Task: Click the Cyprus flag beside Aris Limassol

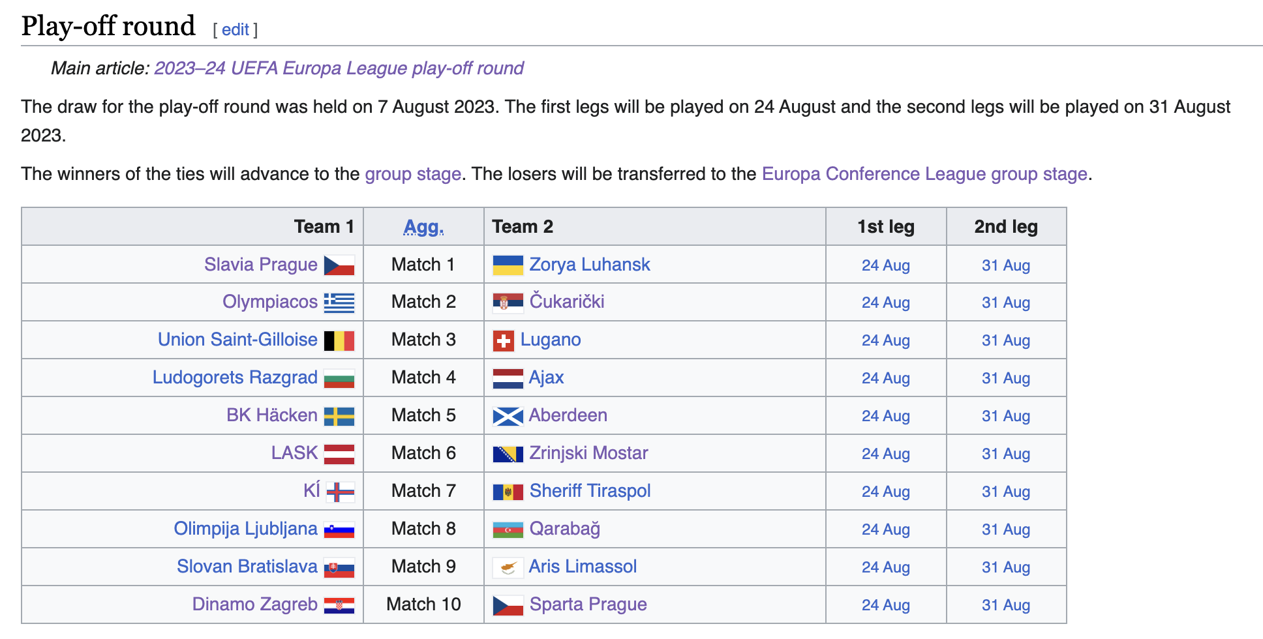Action: click(508, 567)
